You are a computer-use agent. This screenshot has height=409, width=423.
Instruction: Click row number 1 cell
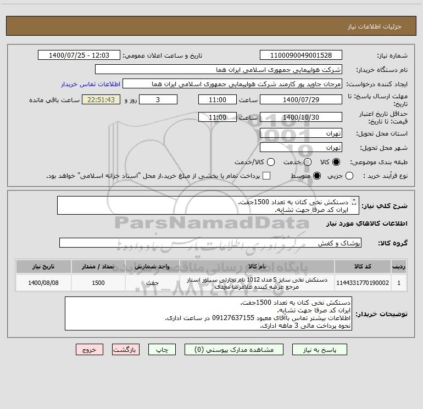(399, 283)
